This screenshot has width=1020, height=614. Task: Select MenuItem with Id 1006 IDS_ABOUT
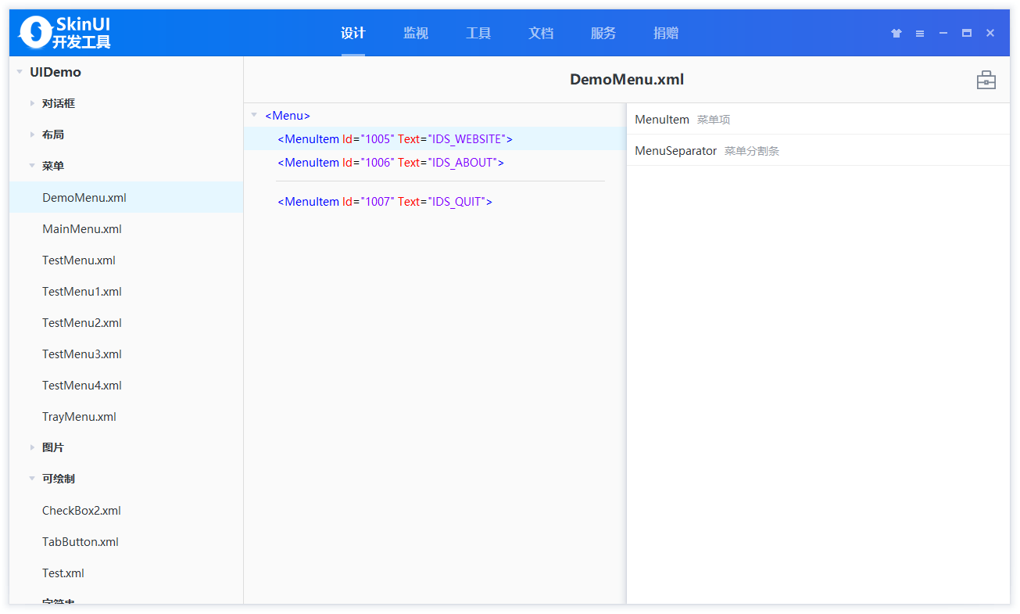(x=435, y=162)
